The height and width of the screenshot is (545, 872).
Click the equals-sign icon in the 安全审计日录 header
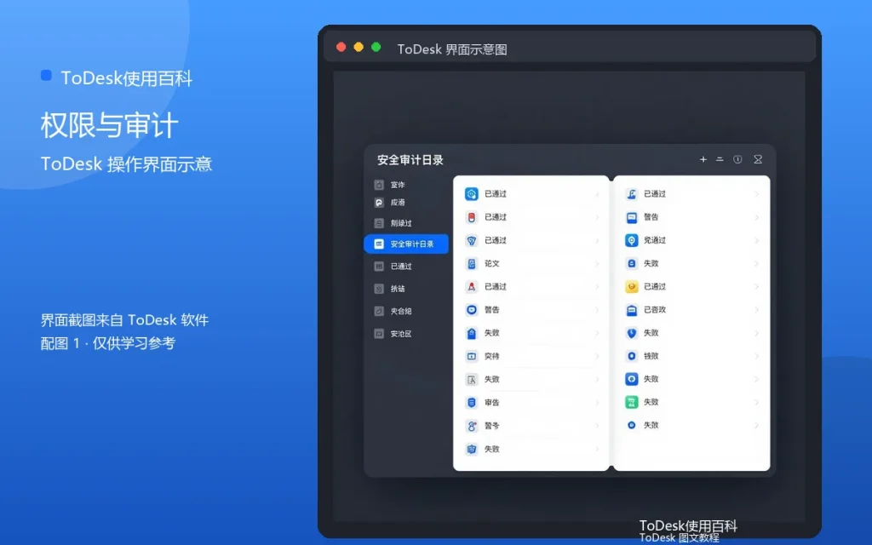pyautogui.click(x=720, y=159)
